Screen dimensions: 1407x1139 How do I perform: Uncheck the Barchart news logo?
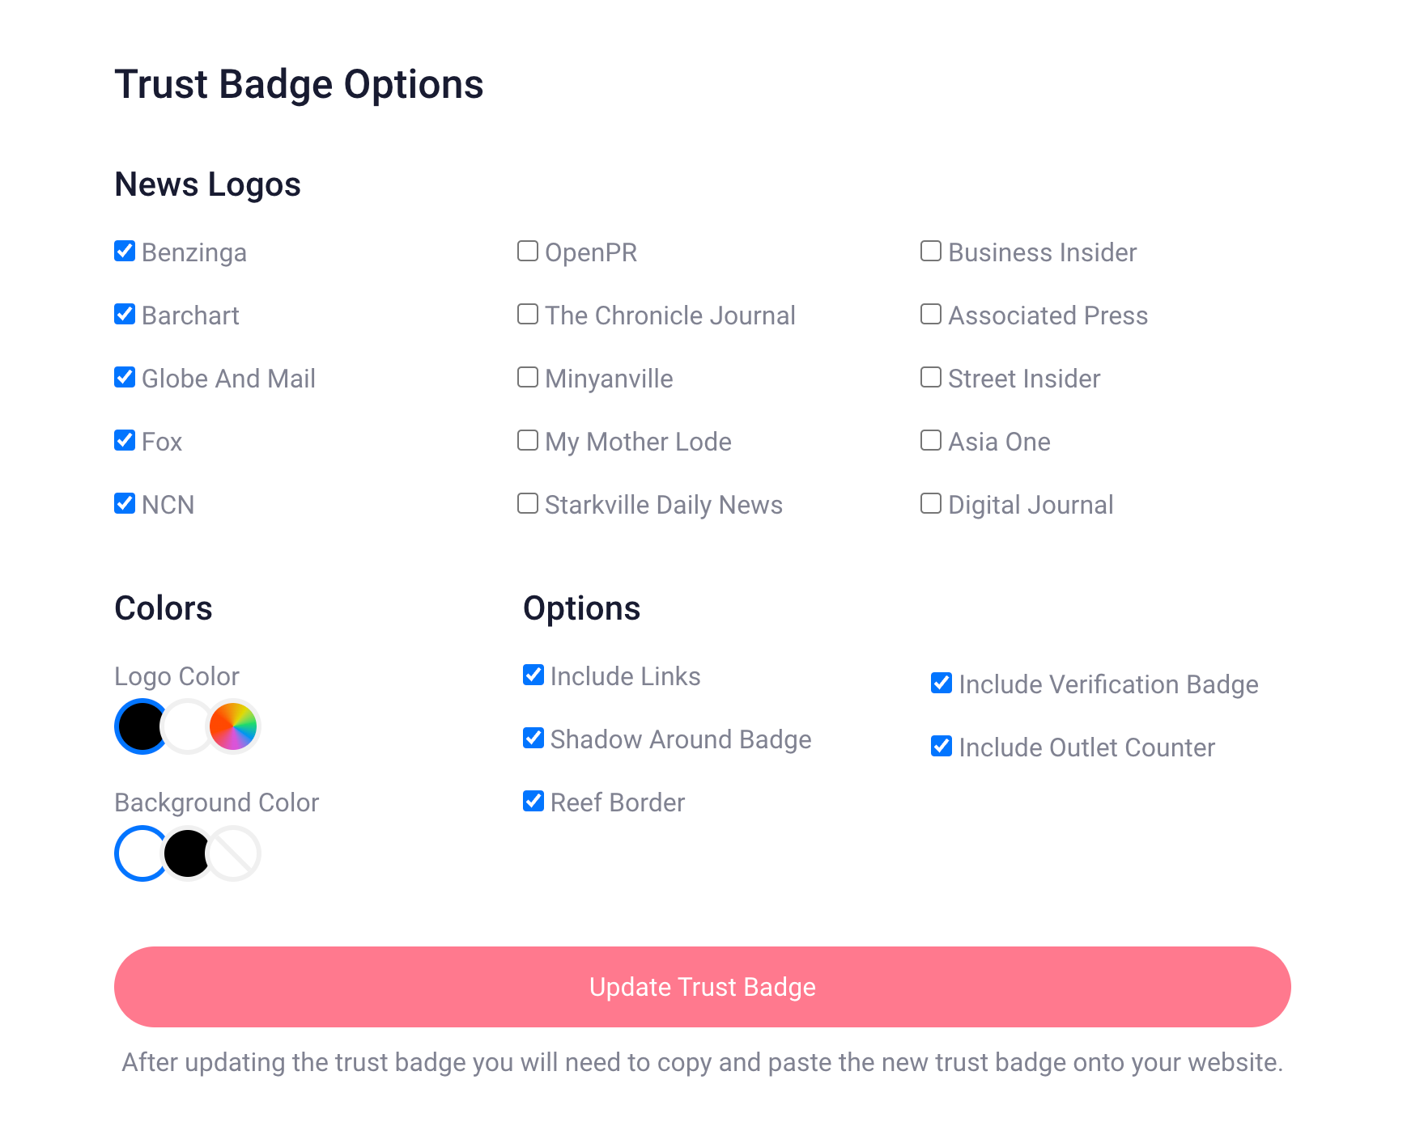pyautogui.click(x=125, y=314)
